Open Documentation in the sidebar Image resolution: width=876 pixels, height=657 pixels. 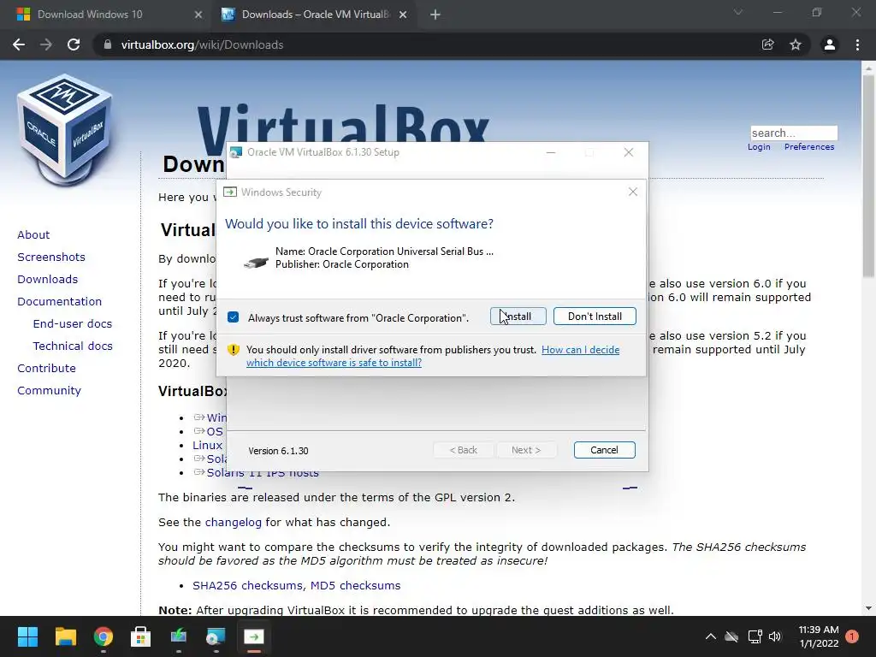coord(59,302)
